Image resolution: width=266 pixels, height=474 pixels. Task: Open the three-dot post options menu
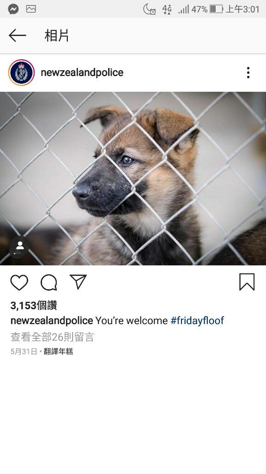click(x=248, y=73)
